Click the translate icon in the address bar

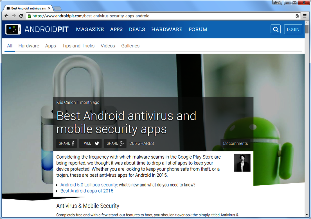click(x=298, y=16)
